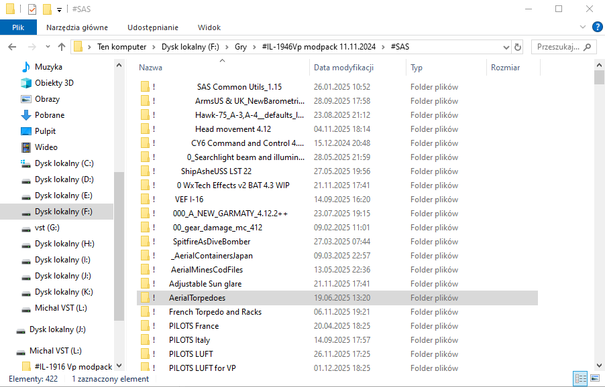This screenshot has height=387, width=605.
Task: Click the Head movement 4.12 folder icon
Action: pyautogui.click(x=145, y=129)
